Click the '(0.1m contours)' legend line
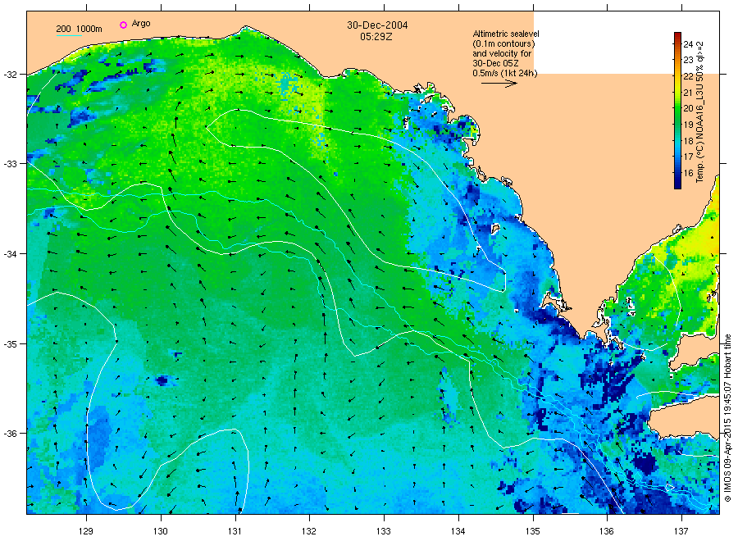The width and height of the screenshot is (738, 541). pos(504,43)
